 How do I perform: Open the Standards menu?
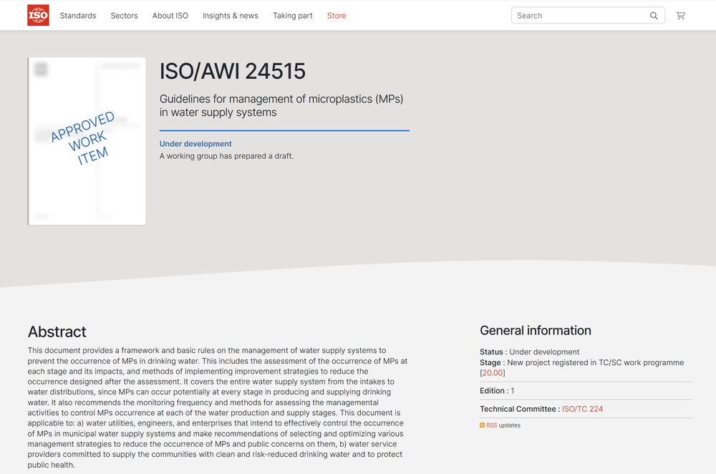78,16
